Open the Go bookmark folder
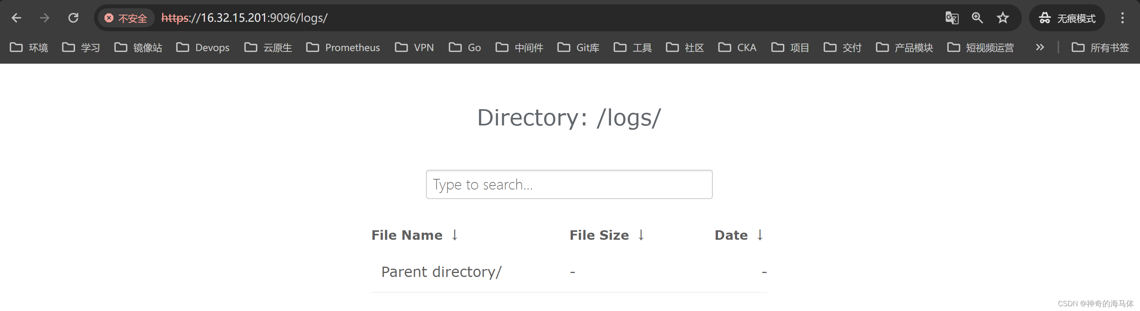The height and width of the screenshot is (311, 1140). (x=465, y=47)
